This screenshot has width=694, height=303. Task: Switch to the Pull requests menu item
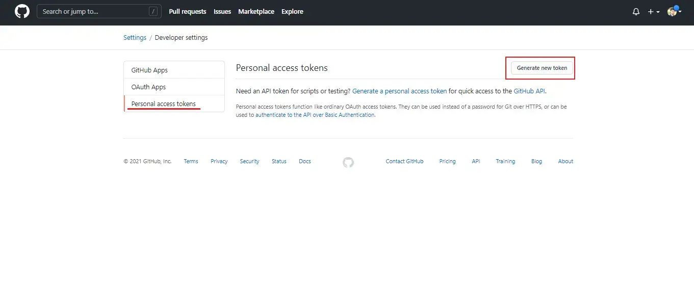coord(187,11)
